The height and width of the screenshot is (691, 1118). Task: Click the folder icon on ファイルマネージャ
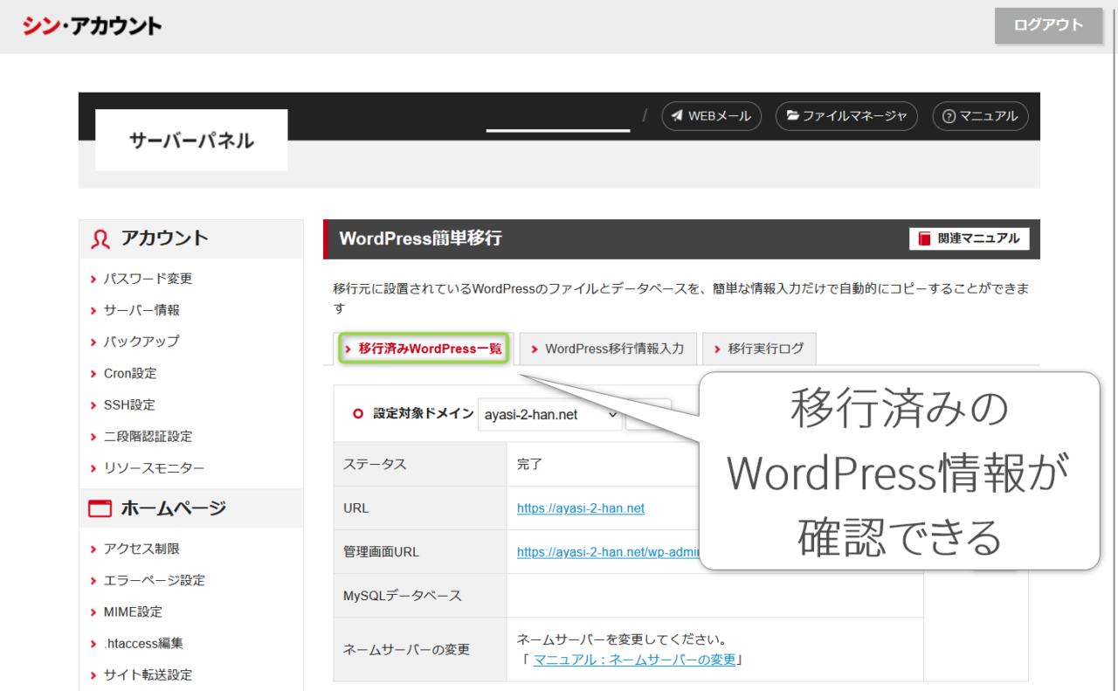tap(792, 116)
